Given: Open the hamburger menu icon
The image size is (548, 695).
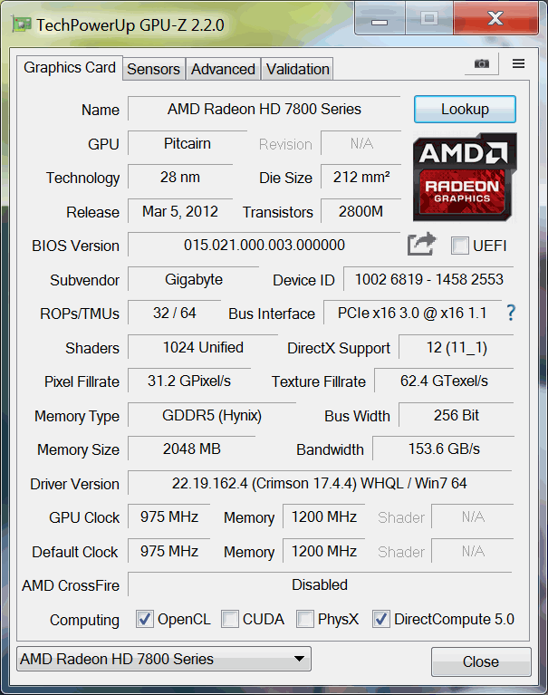Looking at the screenshot, I should [x=518, y=63].
